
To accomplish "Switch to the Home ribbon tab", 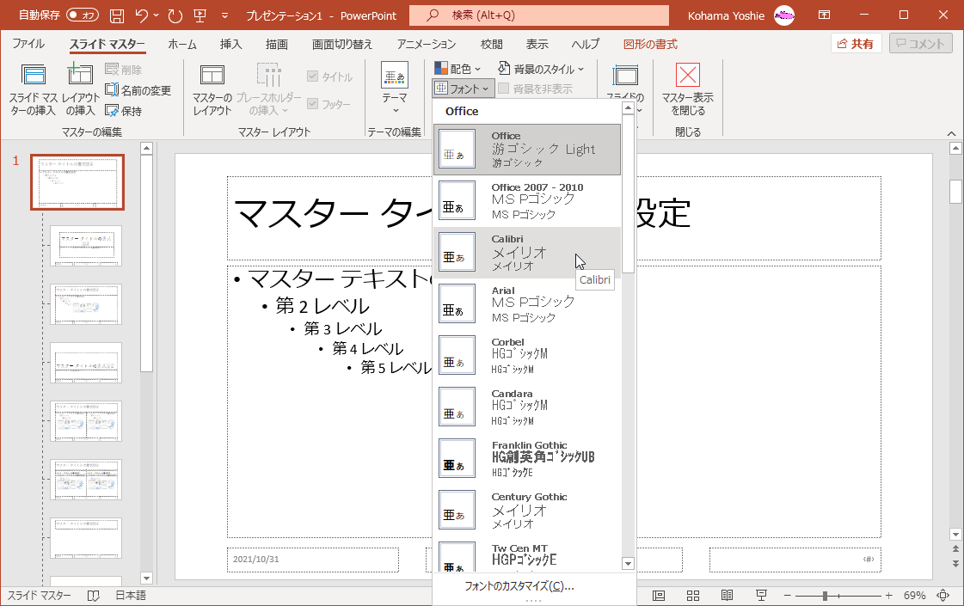I will click(x=181, y=44).
